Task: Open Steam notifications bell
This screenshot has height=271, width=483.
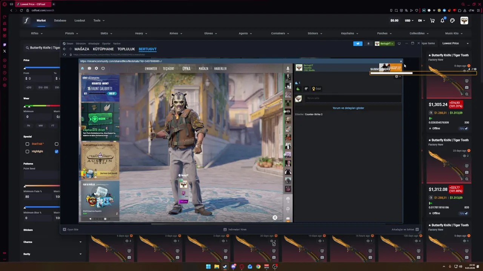Action: [368, 44]
